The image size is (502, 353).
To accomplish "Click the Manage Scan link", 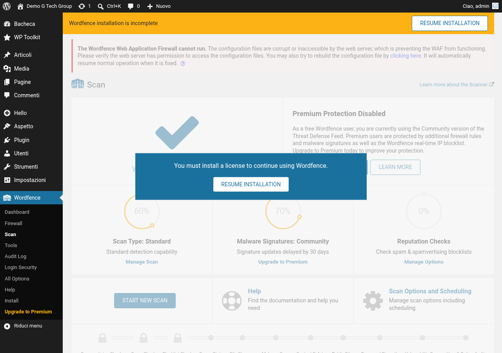I will coord(142,262).
